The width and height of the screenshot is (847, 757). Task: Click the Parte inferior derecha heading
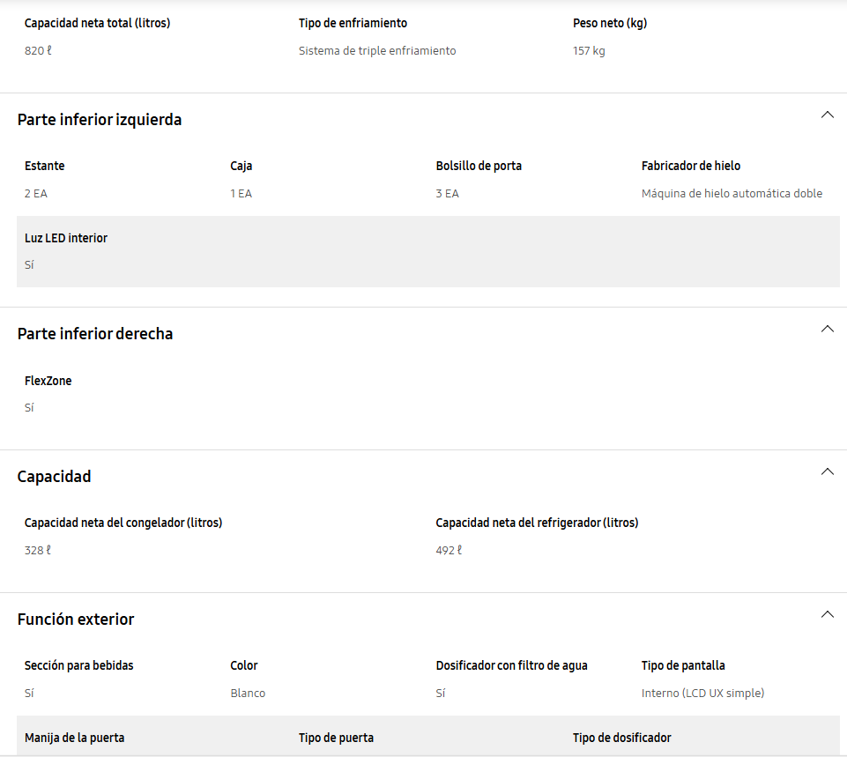point(95,334)
